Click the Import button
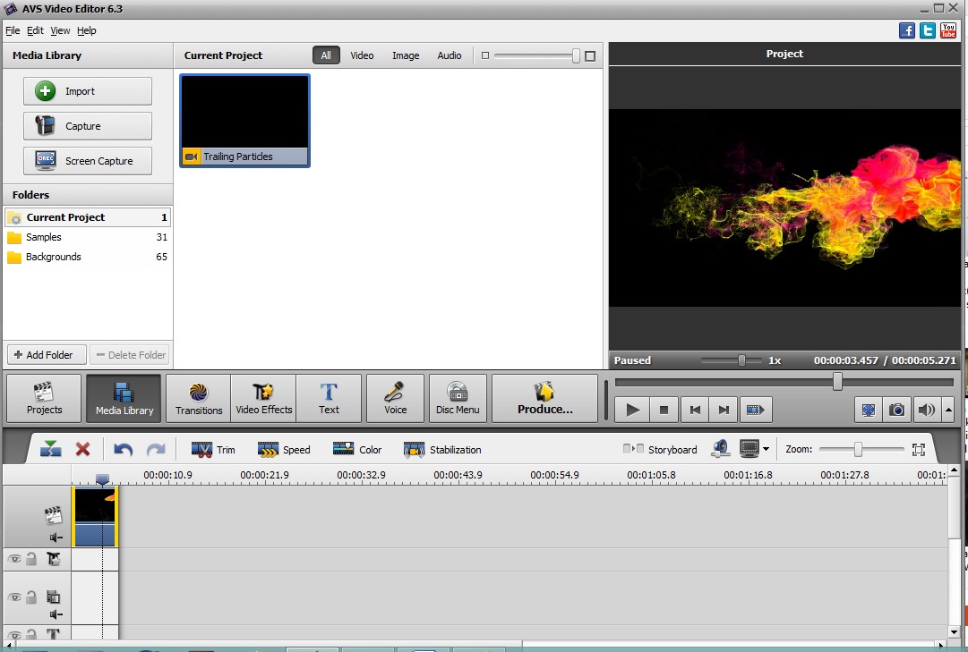968x652 pixels. click(x=87, y=90)
